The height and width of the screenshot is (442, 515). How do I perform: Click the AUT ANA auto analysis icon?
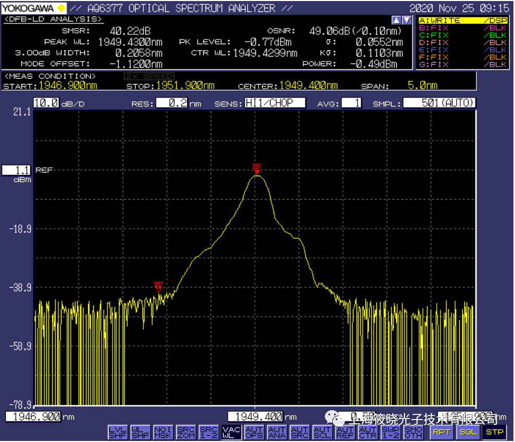click(277, 432)
